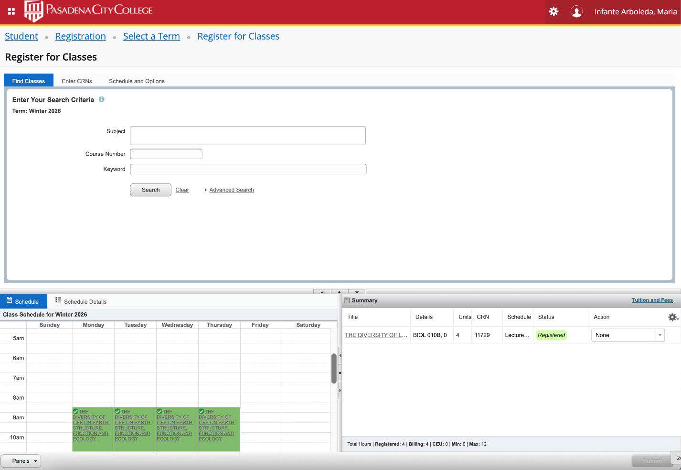Click the info icon beside Search Criteria

point(101,99)
